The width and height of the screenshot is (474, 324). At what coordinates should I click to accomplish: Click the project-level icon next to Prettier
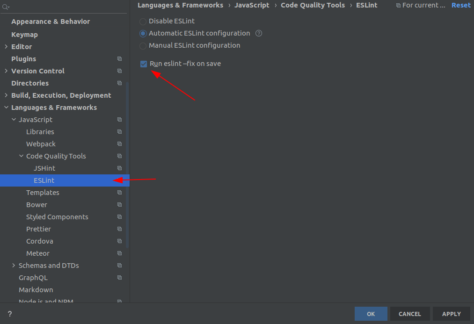coord(119,229)
